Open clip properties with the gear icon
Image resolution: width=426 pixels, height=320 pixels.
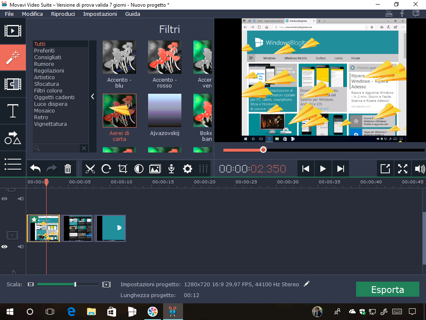[x=188, y=169]
